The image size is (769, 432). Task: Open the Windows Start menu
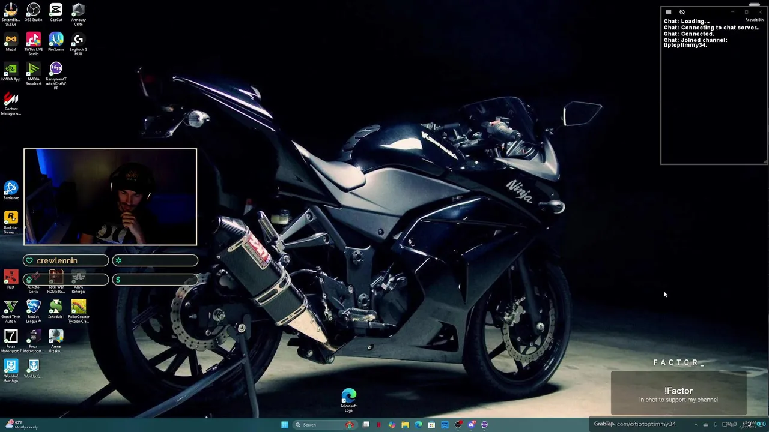(285, 425)
